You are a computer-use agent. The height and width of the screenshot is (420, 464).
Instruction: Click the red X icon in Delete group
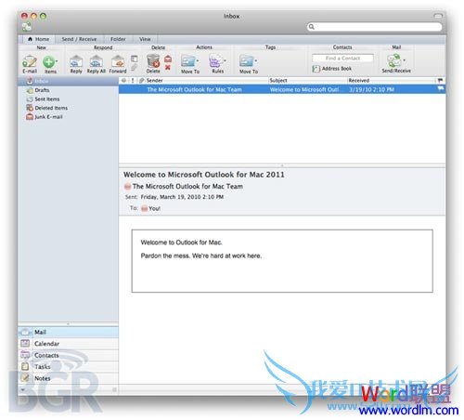(x=168, y=67)
